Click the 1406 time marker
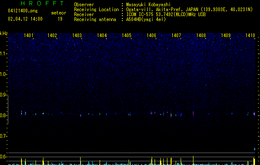Viewport: 260px width, 165px height. point(151,35)
